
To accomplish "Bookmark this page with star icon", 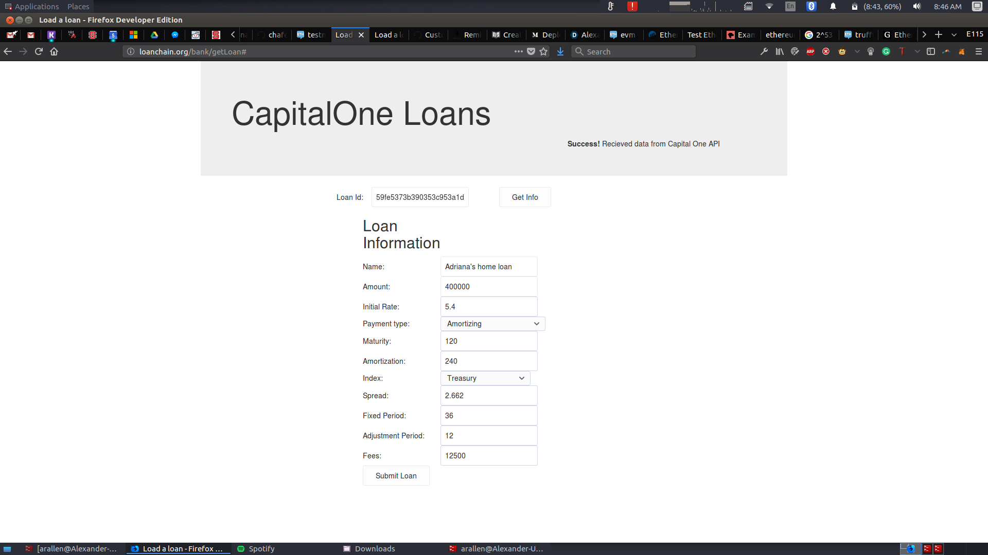I will (543, 51).
